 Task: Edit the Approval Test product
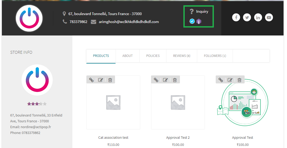click(230, 80)
